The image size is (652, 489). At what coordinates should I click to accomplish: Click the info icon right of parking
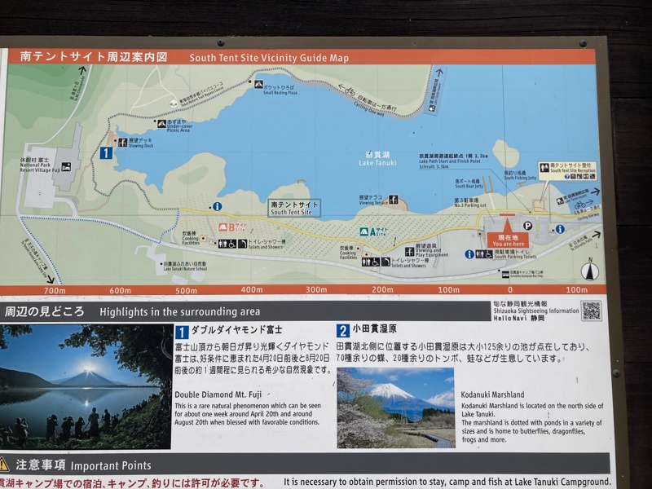click(560, 229)
